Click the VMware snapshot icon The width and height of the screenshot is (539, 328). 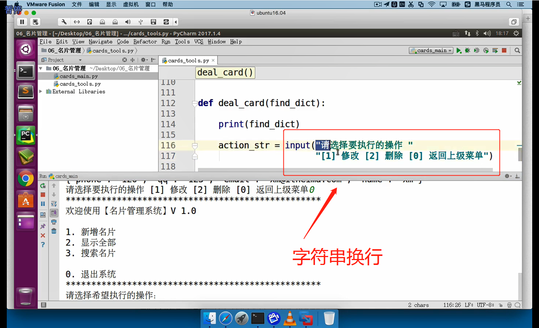pyautogui.click(x=35, y=22)
